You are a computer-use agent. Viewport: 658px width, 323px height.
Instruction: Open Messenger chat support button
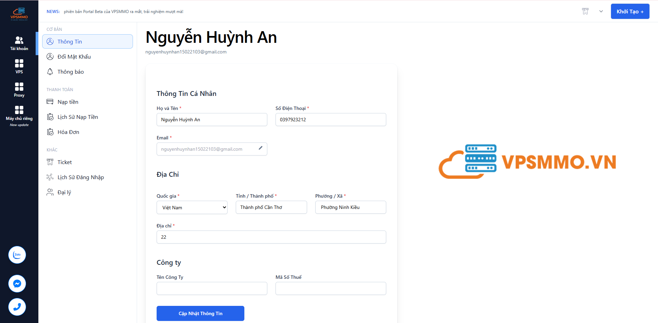point(17,284)
